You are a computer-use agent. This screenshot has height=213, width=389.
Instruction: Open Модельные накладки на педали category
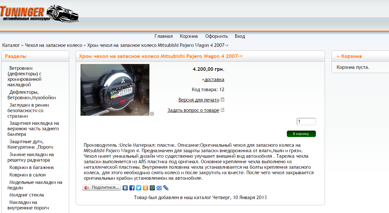(x=35, y=185)
